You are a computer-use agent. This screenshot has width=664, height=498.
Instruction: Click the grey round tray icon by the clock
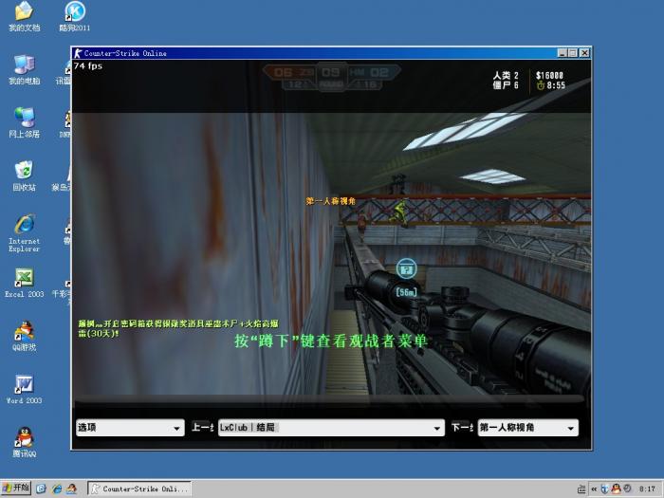[627, 489]
